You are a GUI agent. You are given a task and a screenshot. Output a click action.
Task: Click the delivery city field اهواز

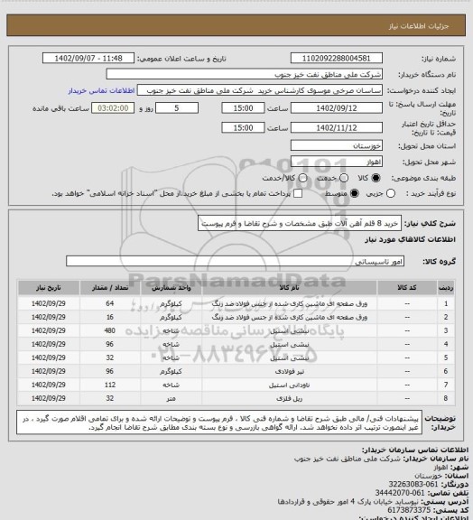click(337, 162)
